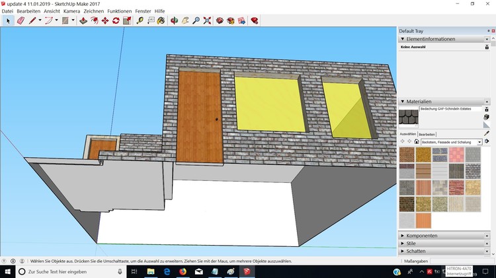Select the arrow Select tool

coord(8,21)
